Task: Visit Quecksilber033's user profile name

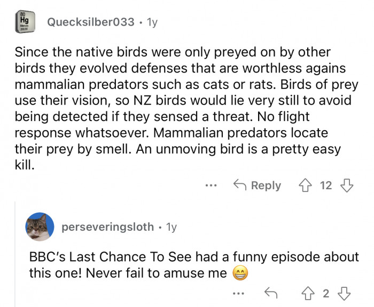Action: [x=91, y=22]
